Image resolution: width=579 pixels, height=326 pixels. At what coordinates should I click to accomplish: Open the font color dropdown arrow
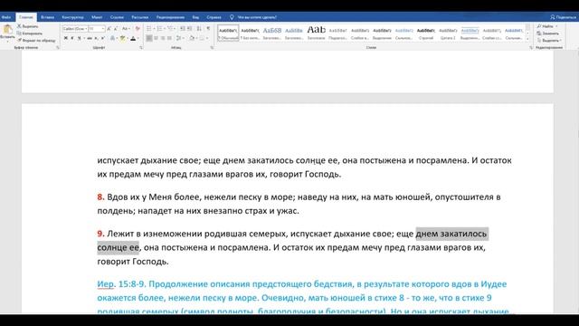pyautogui.click(x=138, y=38)
